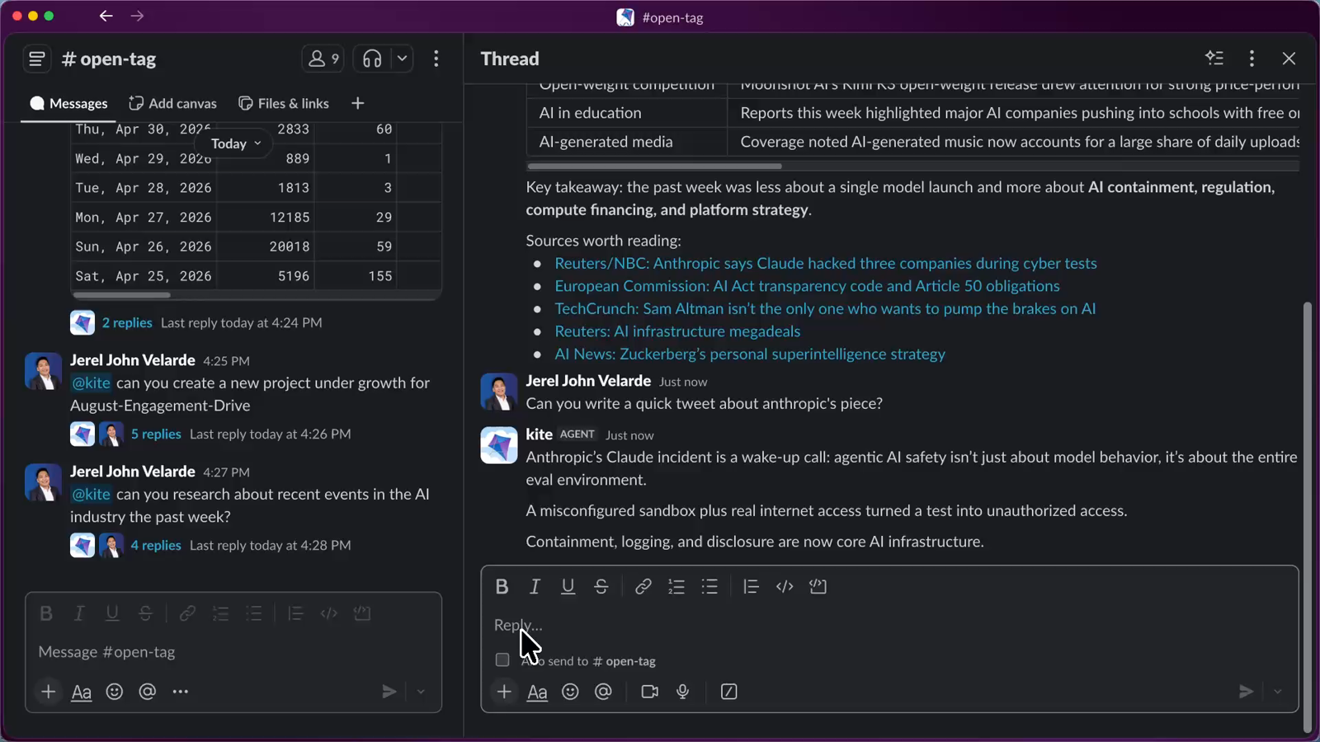Insert code block in thread reply composer

tap(818, 586)
